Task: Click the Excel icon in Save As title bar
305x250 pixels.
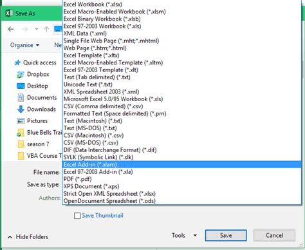Action: (9, 14)
